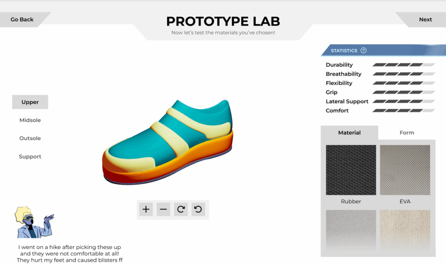Proceed with the Next button
This screenshot has height=266, width=446.
tap(425, 20)
